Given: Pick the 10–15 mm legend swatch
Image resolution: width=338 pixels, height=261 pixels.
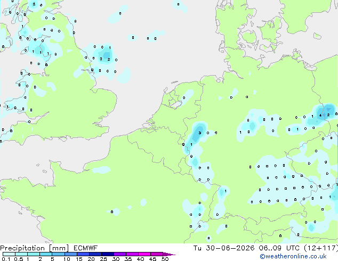Looking at the screenshot, I should (71, 254).
